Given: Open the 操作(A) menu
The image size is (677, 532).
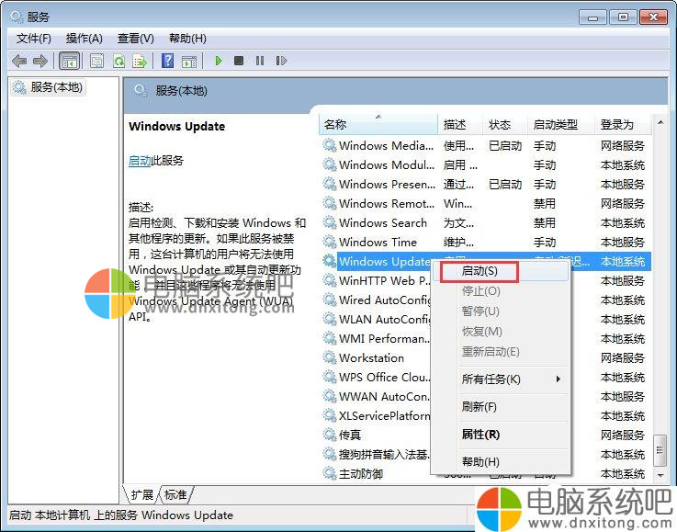Looking at the screenshot, I should 85,39.
